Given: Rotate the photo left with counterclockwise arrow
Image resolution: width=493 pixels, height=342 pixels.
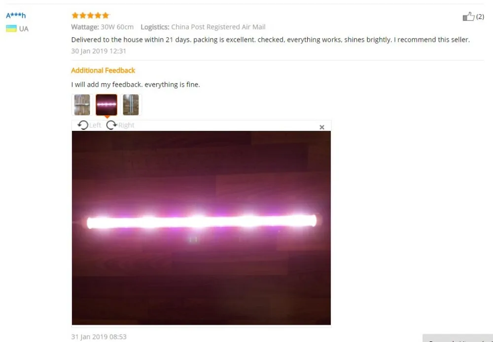Looking at the screenshot, I should pos(83,125).
